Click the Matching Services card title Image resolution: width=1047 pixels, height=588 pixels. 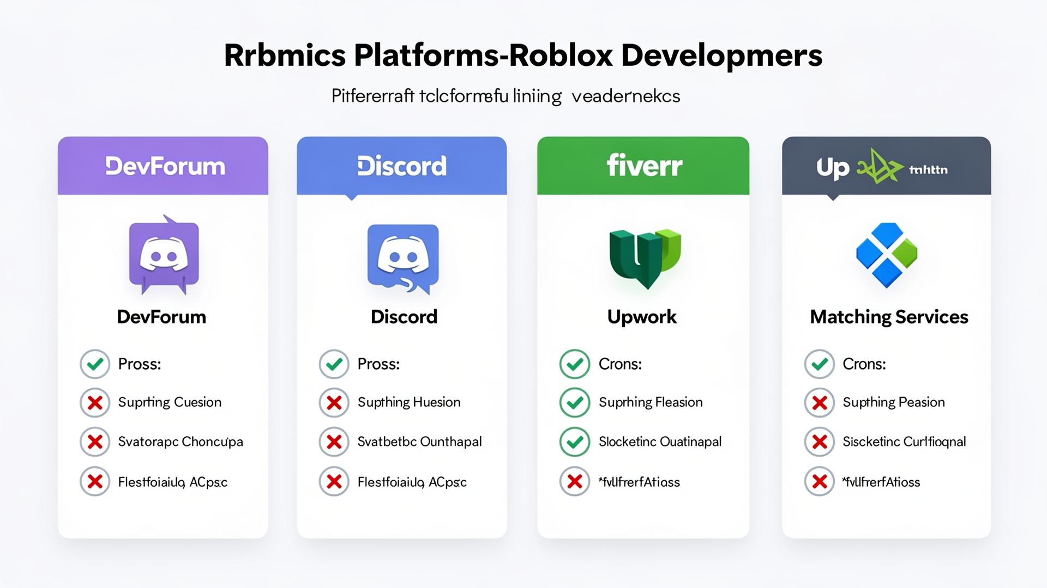[889, 317]
